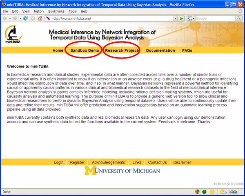Reload the page with the refresh icon
245x196 pixels.
(x=25, y=19)
